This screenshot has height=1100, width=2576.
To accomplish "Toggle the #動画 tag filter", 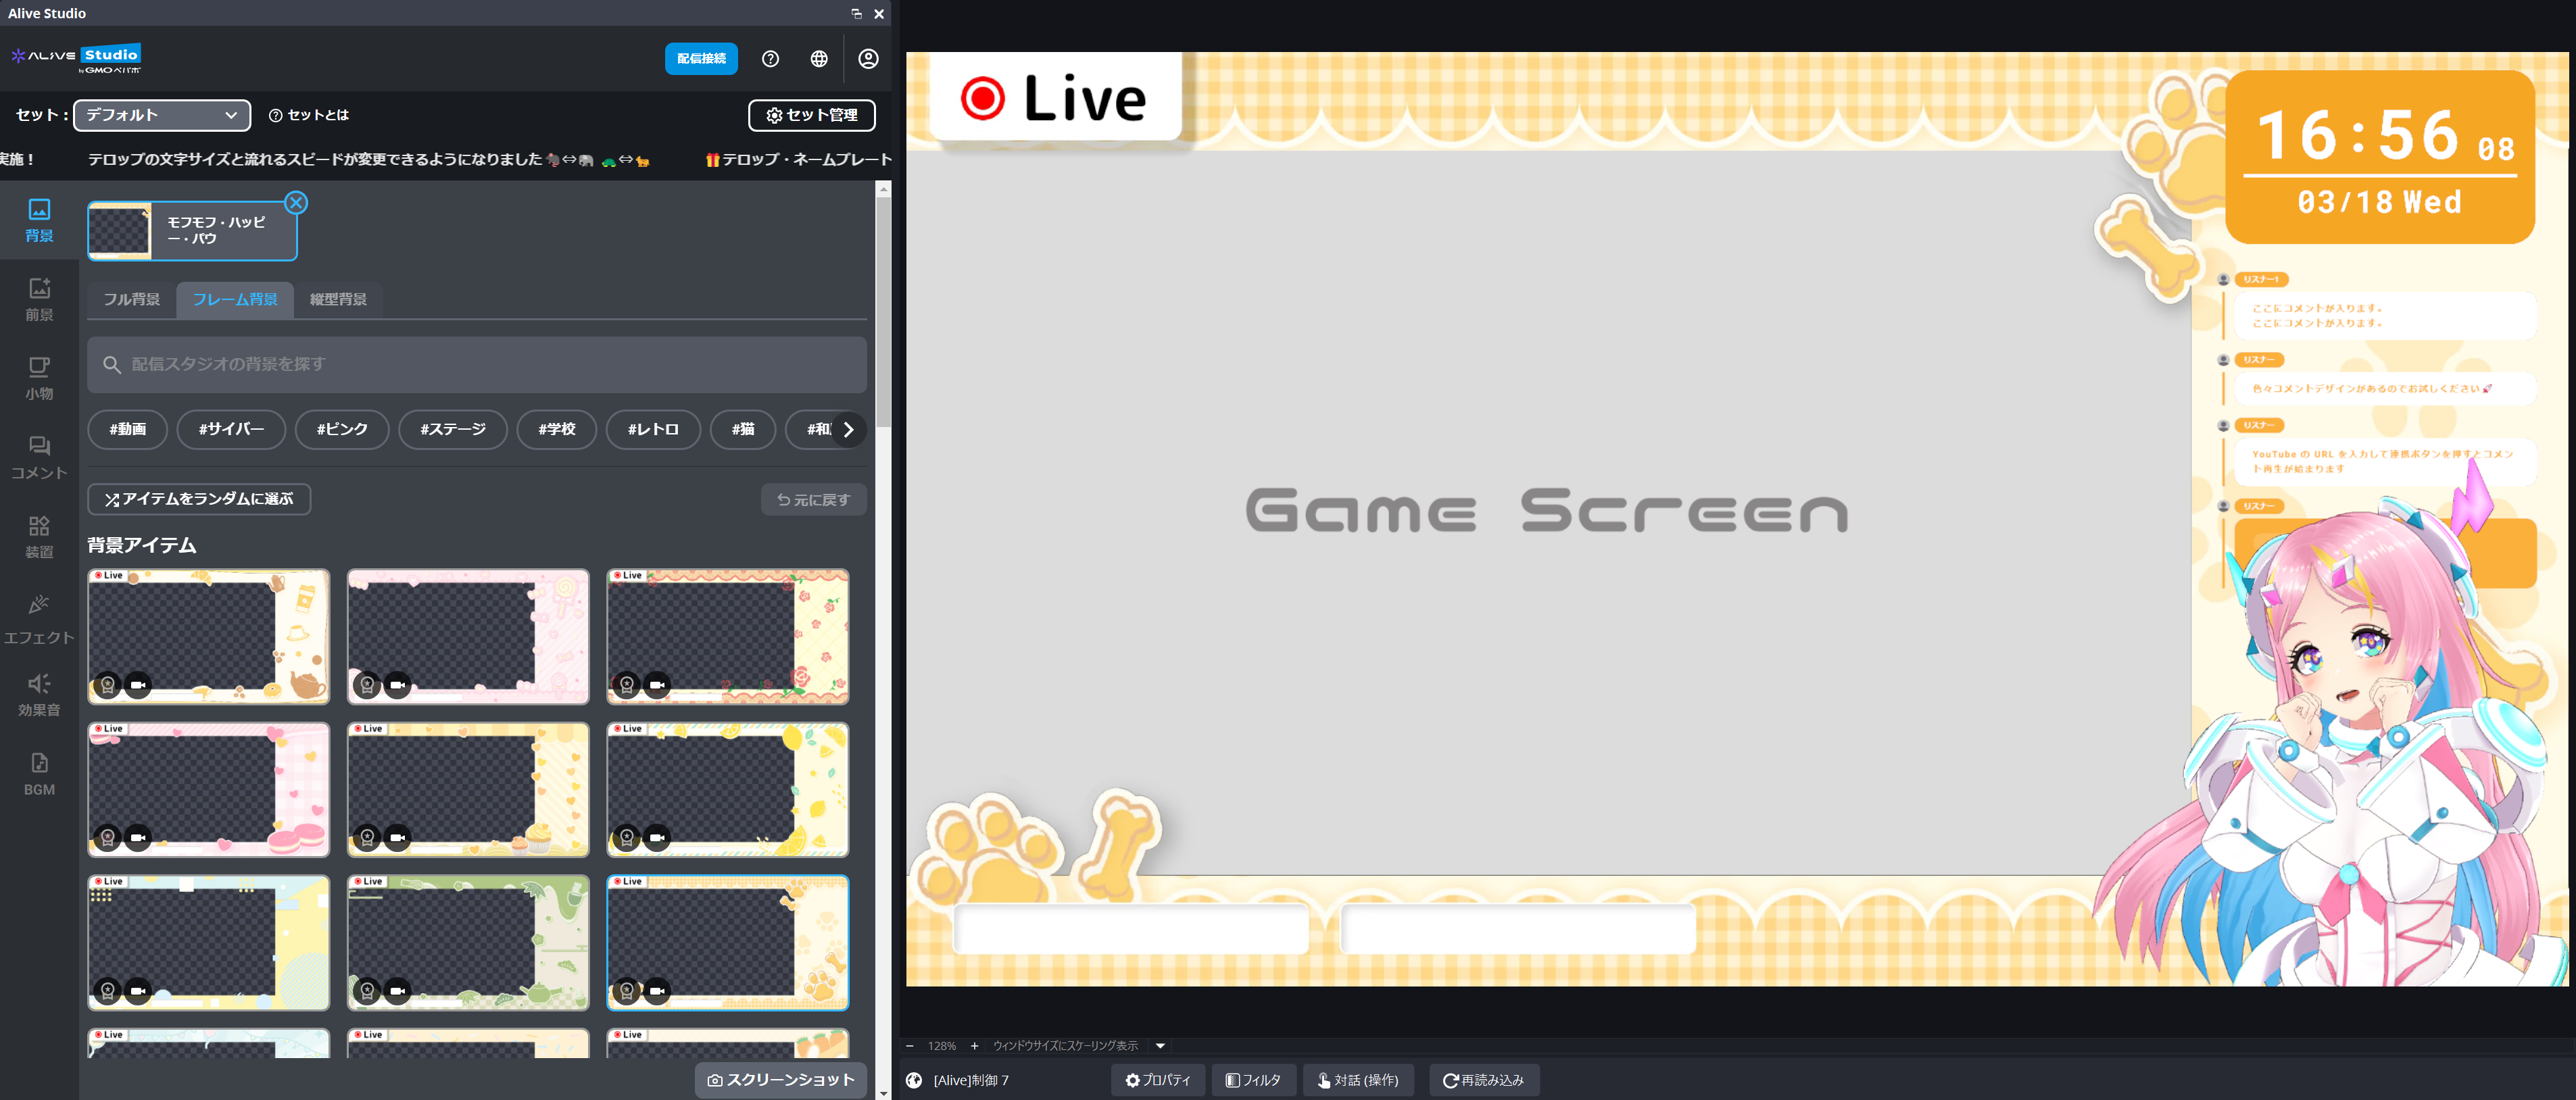I will [x=127, y=429].
